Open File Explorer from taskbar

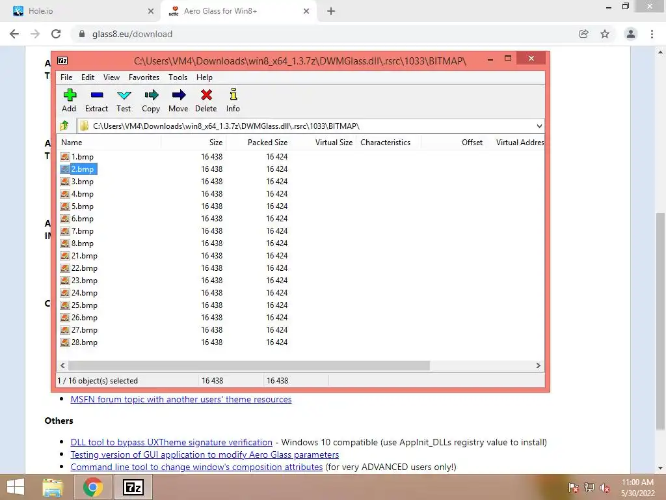tap(52, 487)
